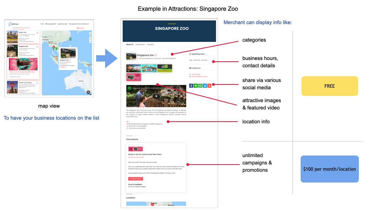
Task: Open the zoo entrance photo in map popup
Action: tap(68, 53)
